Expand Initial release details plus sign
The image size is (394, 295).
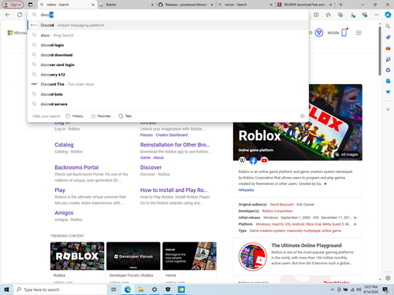click(355, 218)
